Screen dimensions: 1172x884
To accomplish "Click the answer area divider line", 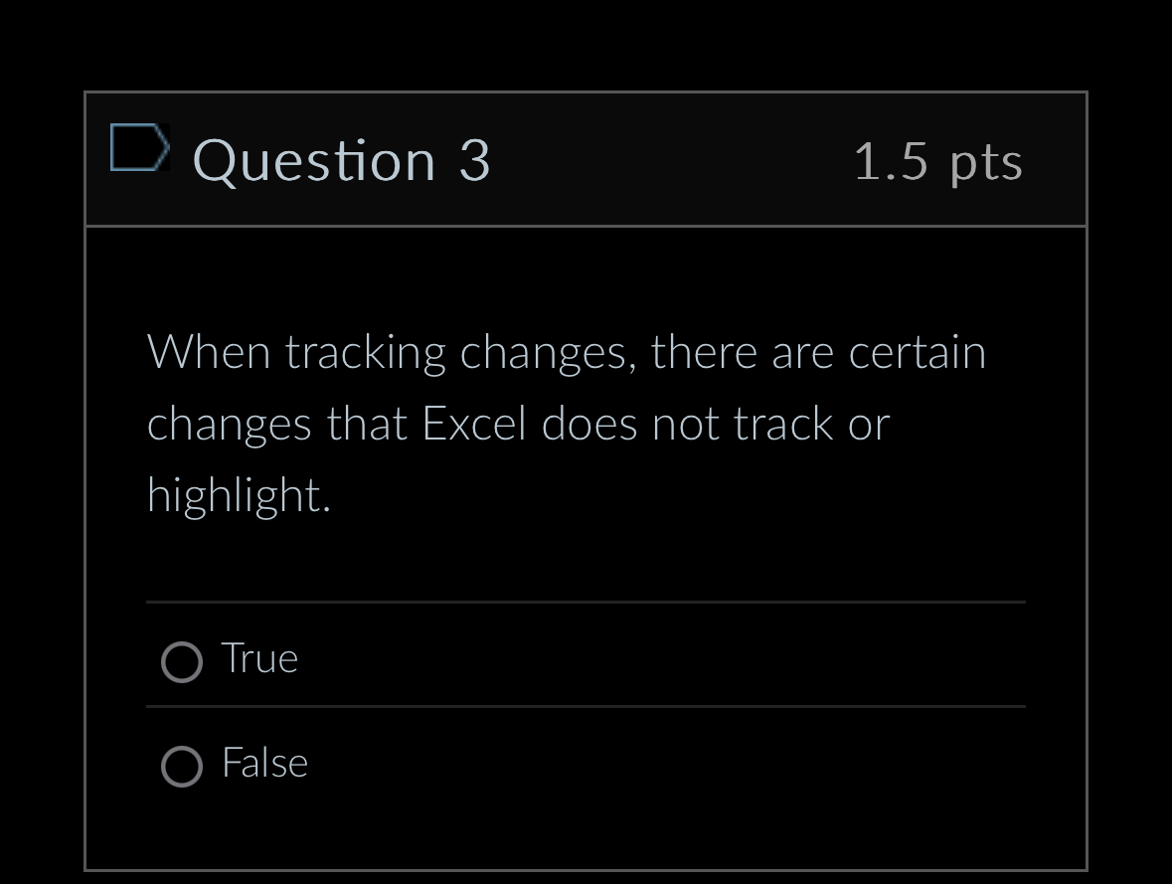I will click(585, 602).
